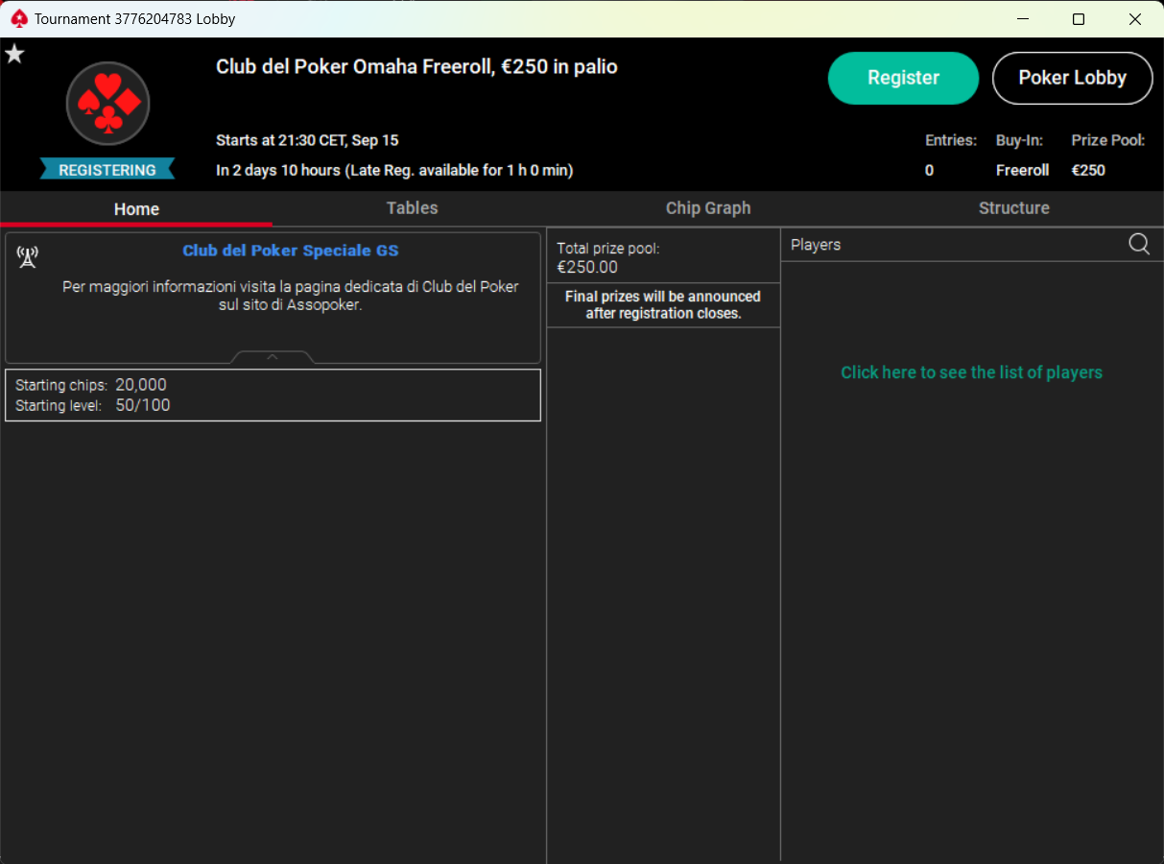Open Club del Poker Speciale GS link
The width and height of the screenshot is (1164, 864).
[x=291, y=251]
